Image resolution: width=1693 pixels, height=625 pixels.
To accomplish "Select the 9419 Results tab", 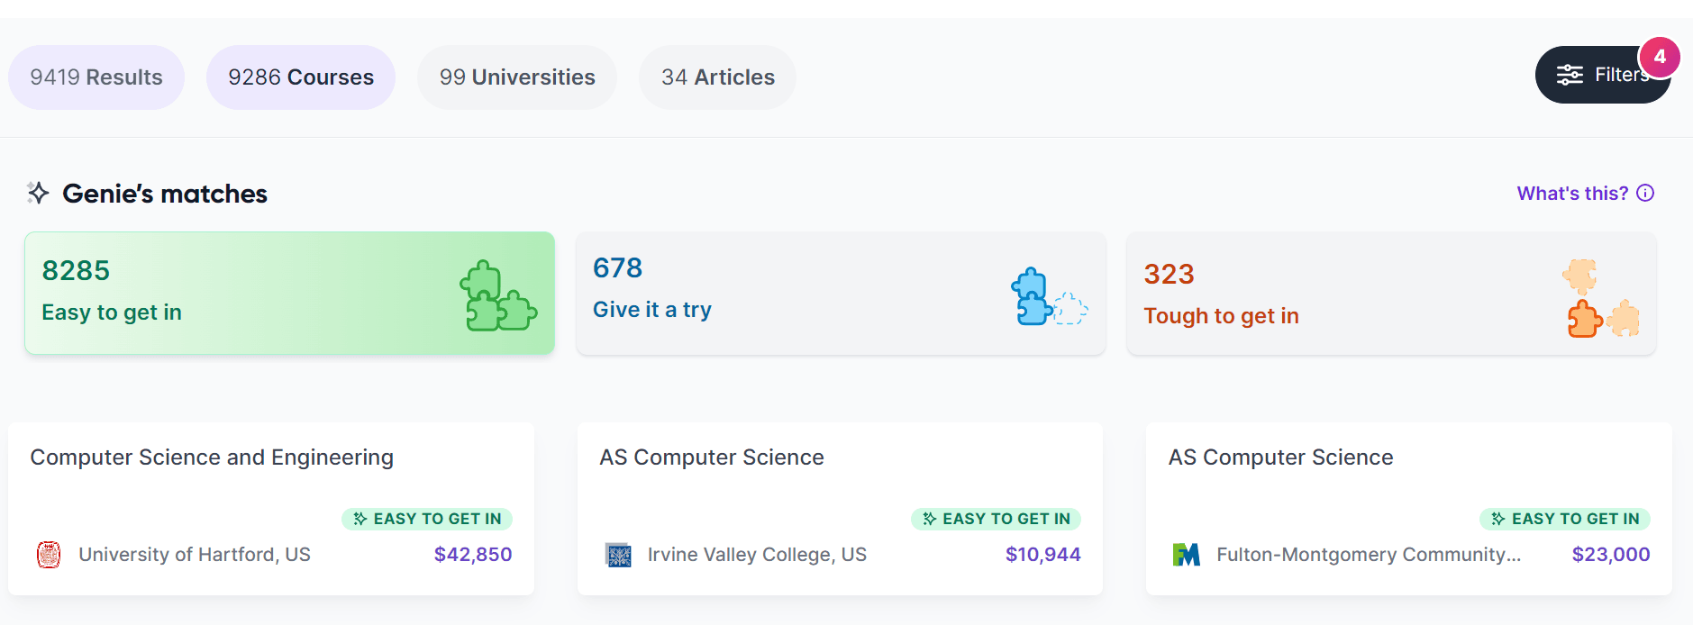I will tap(96, 77).
